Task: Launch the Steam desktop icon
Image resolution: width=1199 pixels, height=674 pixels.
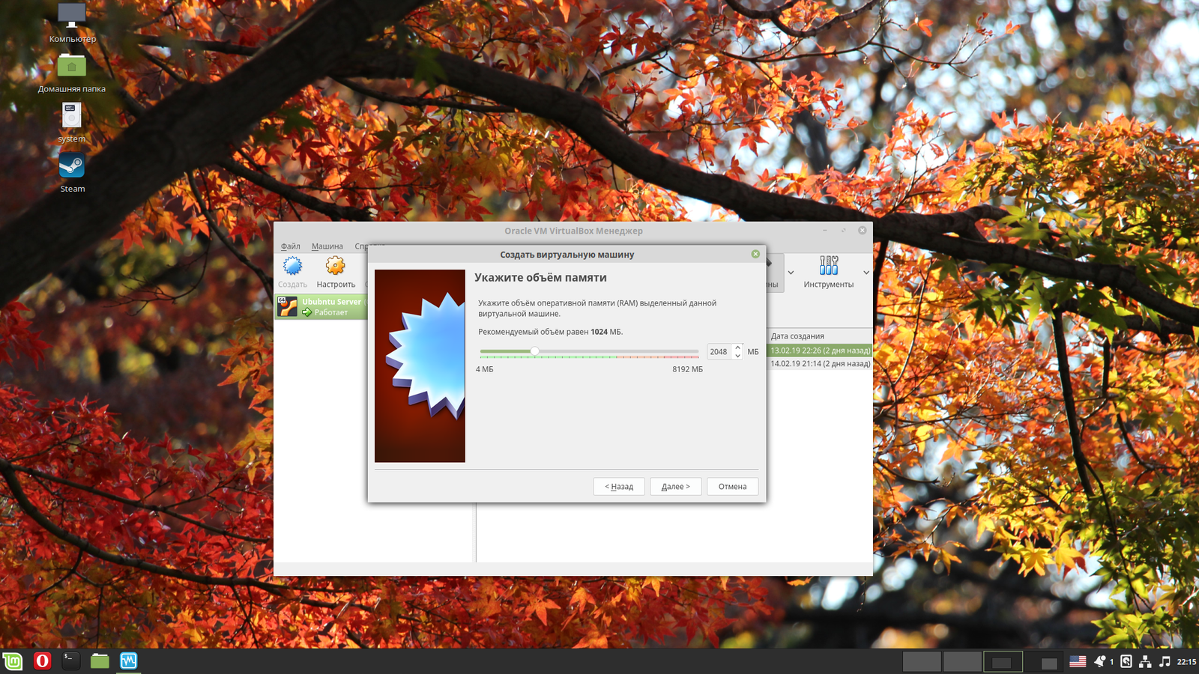Action: [x=72, y=166]
